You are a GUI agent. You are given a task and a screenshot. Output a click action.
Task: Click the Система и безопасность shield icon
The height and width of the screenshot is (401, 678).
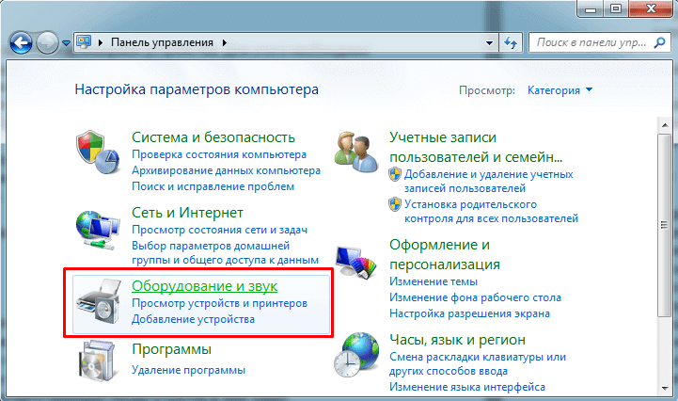(x=97, y=152)
